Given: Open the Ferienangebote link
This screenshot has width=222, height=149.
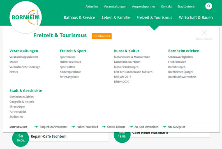Looking at the screenshot, I should pos(69,77).
